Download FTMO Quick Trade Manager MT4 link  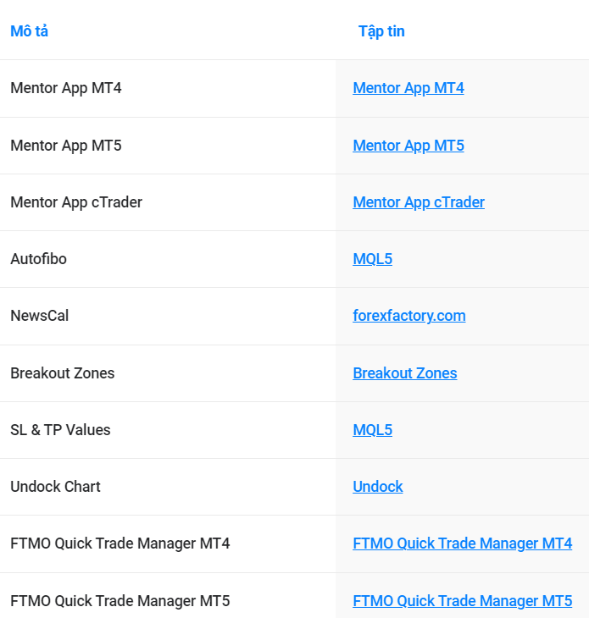pos(463,544)
